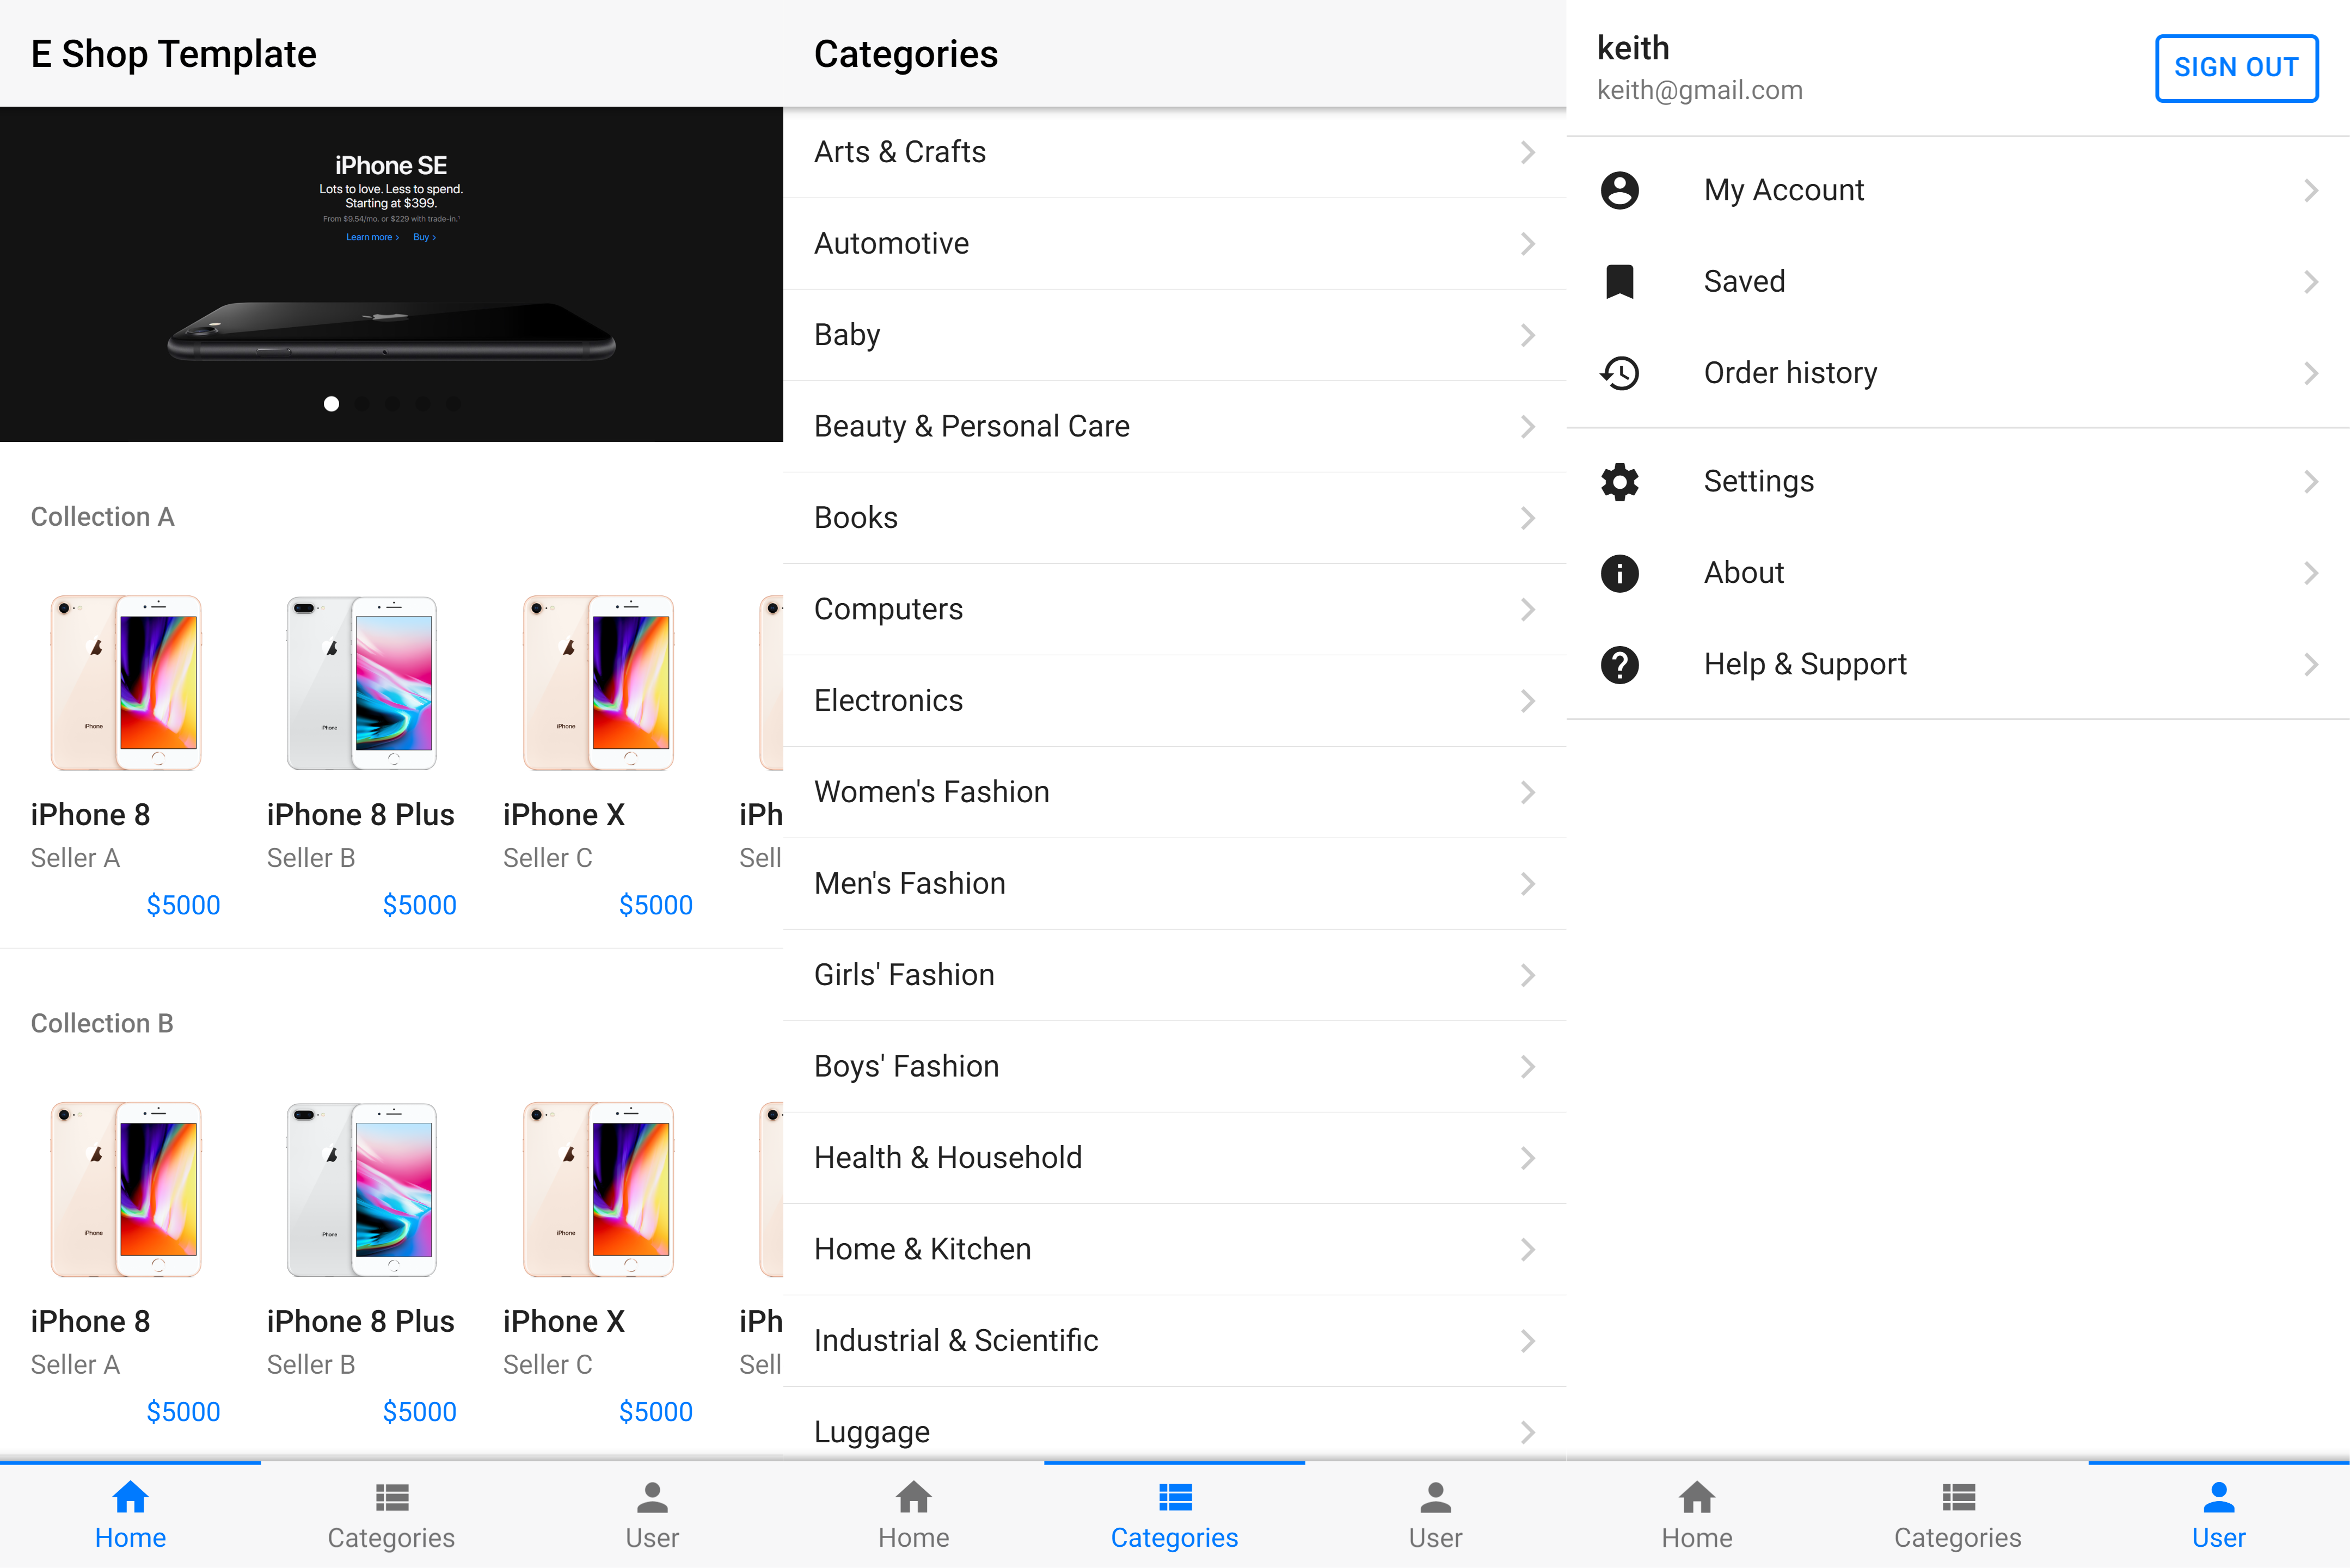The image size is (2350, 1568).
Task: Open iPhone 8 Plus image in Collection A
Action: (361, 683)
